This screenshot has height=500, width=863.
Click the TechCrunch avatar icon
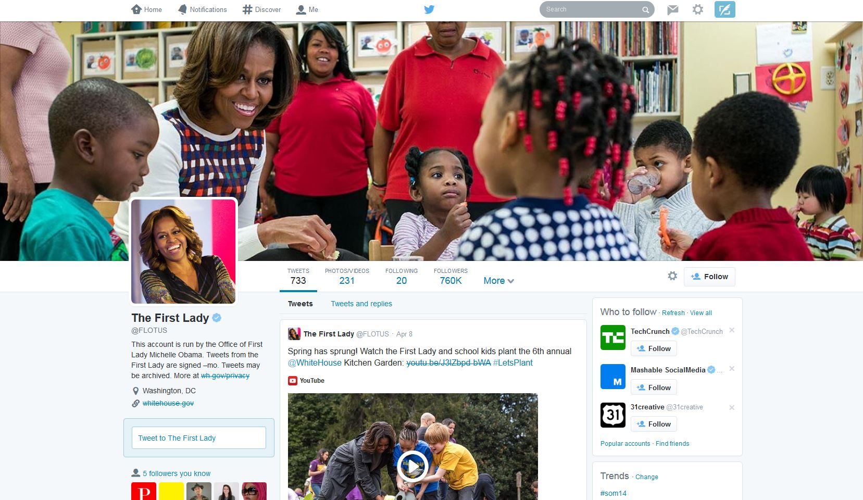point(613,337)
